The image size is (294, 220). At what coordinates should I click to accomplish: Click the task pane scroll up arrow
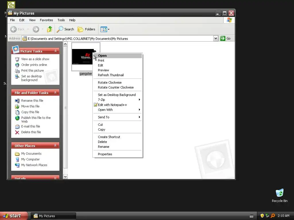[x=65, y=44]
